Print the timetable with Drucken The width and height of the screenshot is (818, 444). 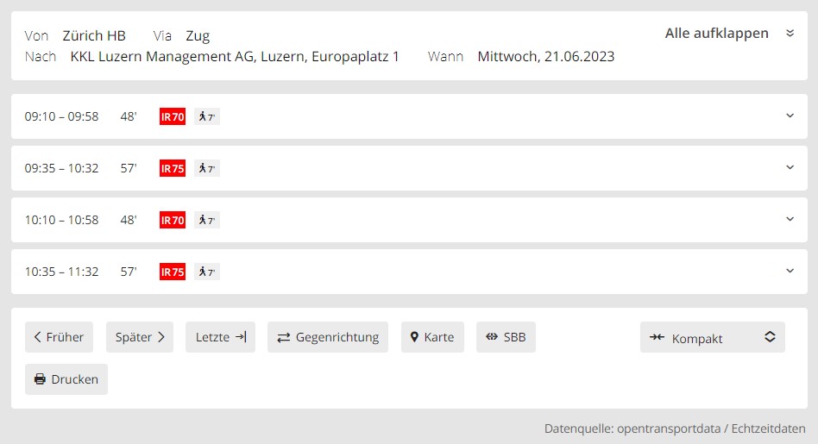(x=66, y=379)
